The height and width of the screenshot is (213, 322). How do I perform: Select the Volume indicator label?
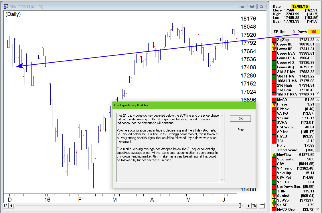pyautogui.click(x=283, y=118)
